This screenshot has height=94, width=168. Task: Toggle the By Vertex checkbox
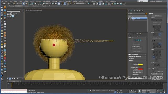(132, 43)
